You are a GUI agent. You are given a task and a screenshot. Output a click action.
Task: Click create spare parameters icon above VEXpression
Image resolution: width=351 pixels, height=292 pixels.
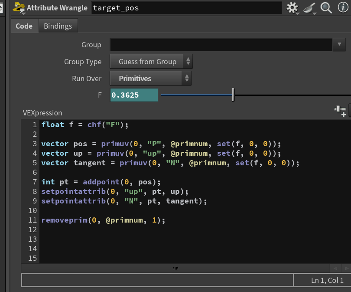coord(340,111)
